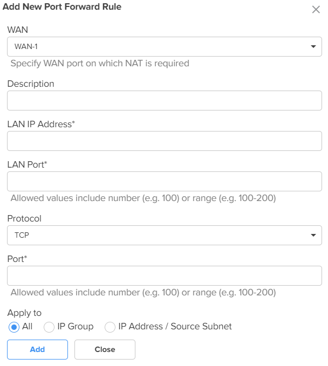This screenshot has width=328, height=366.
Task: Focus the LAN IP Address input
Action: (x=165, y=141)
